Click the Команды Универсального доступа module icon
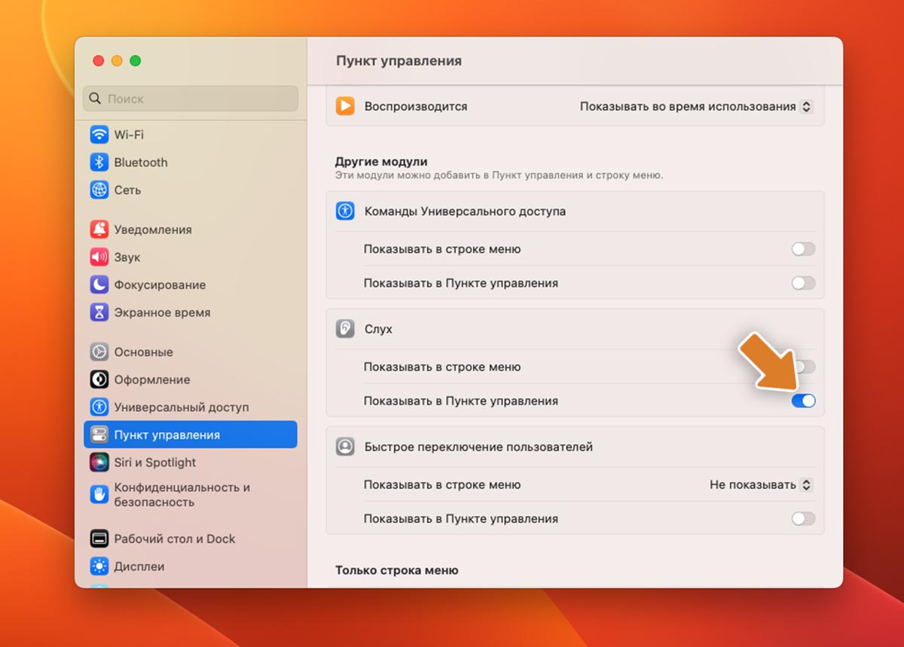Image resolution: width=904 pixels, height=647 pixels. 345,212
